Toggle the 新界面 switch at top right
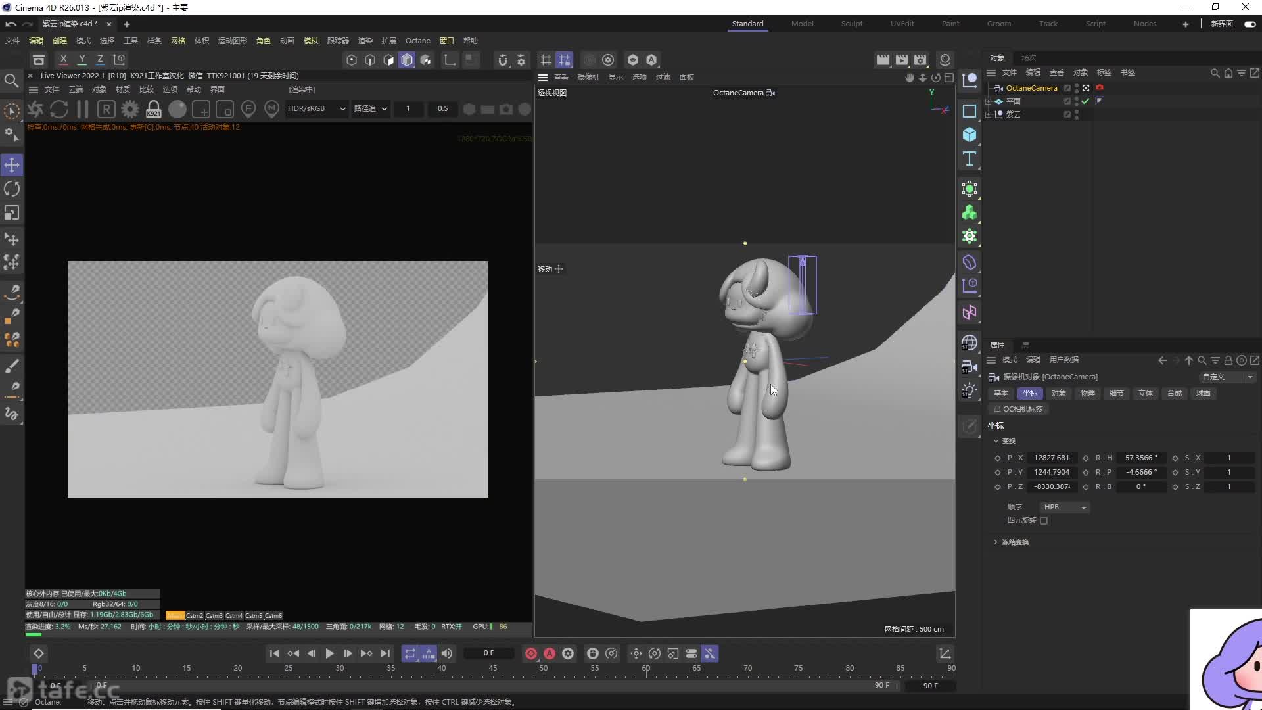The width and height of the screenshot is (1262, 710). click(1250, 24)
